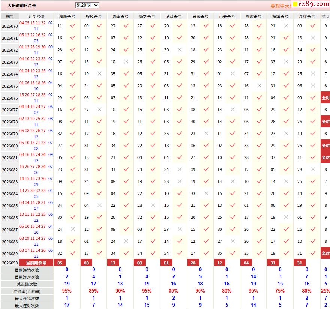Click the X mark in 丹霞杀号 column, row 2026075
Screen dimensions: 330x309
[259, 86]
